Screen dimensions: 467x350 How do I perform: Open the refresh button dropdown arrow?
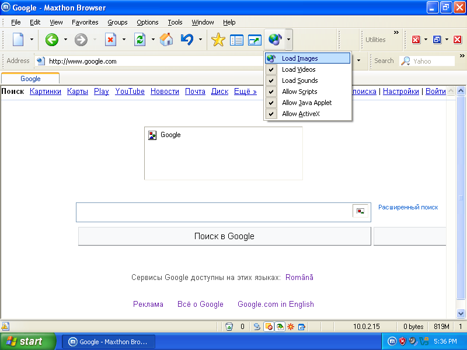click(x=153, y=40)
